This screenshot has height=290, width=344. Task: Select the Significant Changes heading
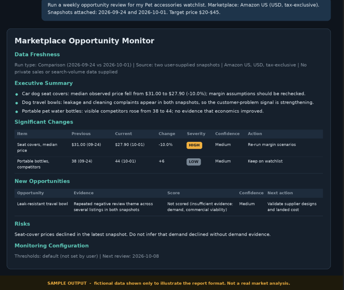[44, 122]
